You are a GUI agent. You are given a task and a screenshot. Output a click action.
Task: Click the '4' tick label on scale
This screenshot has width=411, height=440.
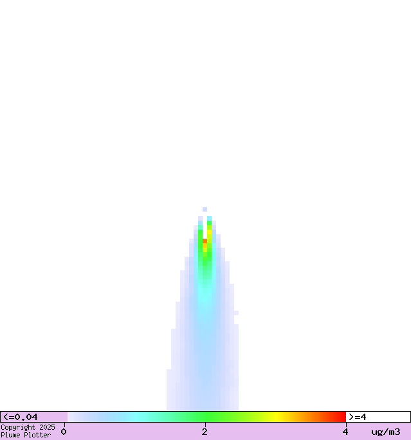point(345,432)
